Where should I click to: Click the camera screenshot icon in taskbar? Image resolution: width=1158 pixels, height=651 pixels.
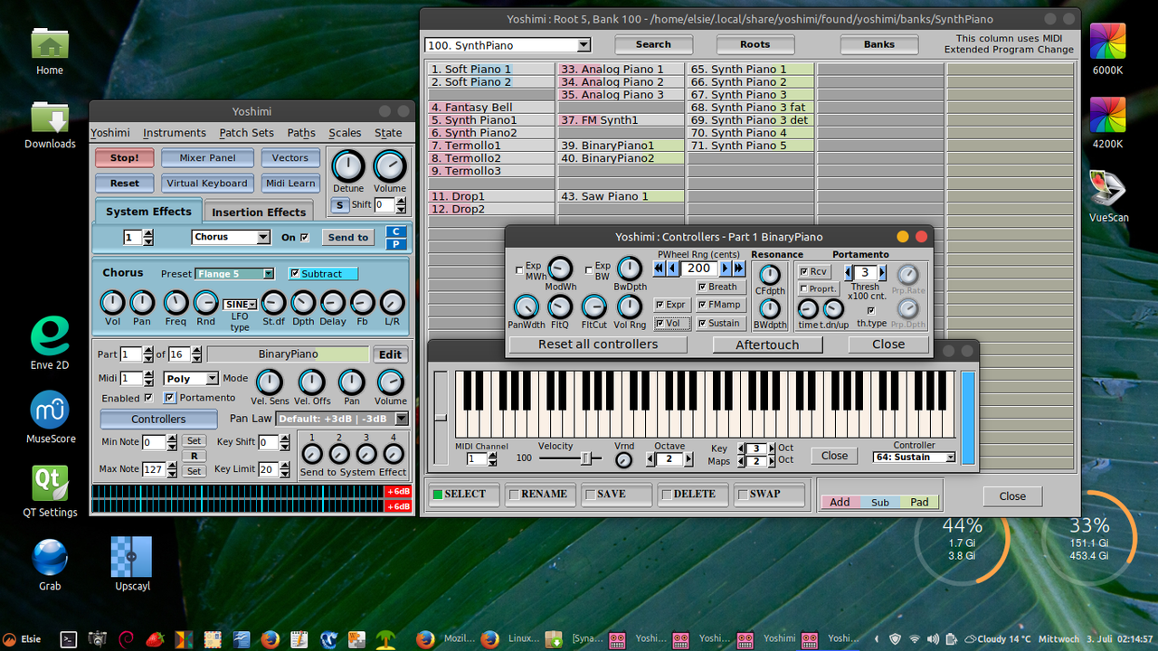[x=97, y=639]
